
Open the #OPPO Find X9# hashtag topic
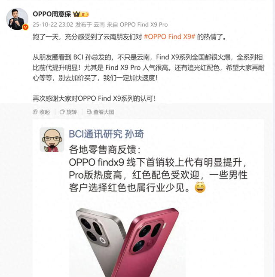[x=169, y=37]
